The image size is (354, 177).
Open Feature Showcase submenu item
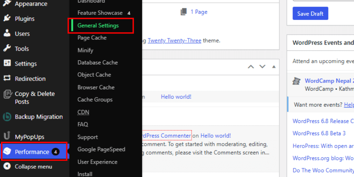pos(100,13)
